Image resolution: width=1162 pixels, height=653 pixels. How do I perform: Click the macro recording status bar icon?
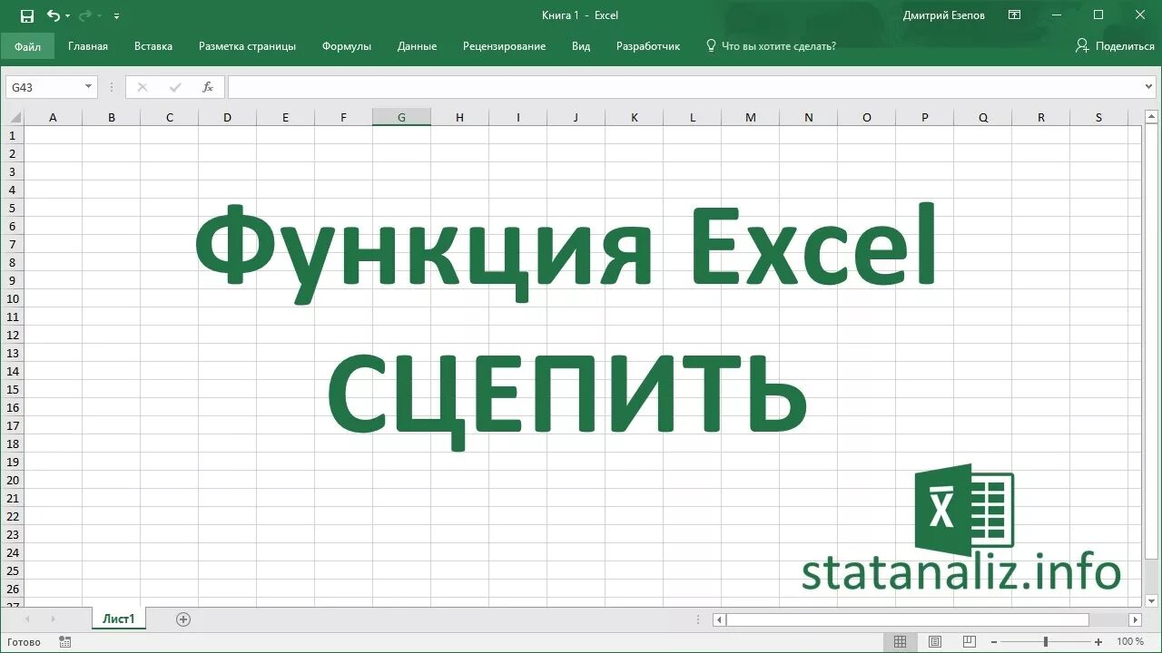pyautogui.click(x=64, y=642)
